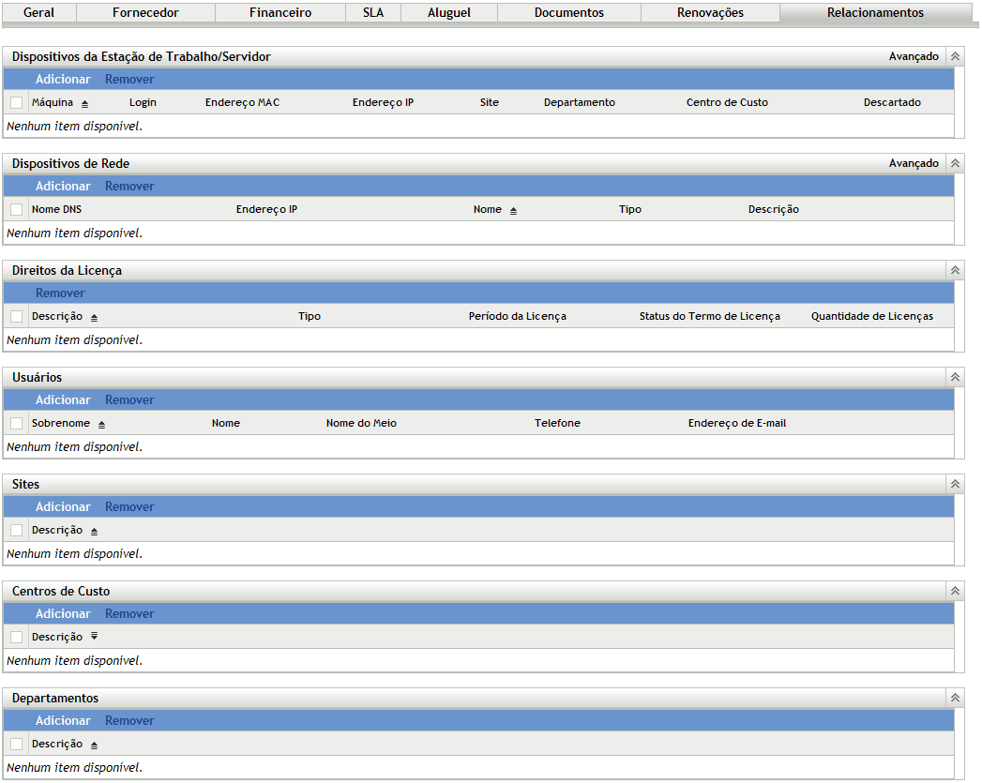Click Avançado in the Dispositivos de Rede panel

914,163
